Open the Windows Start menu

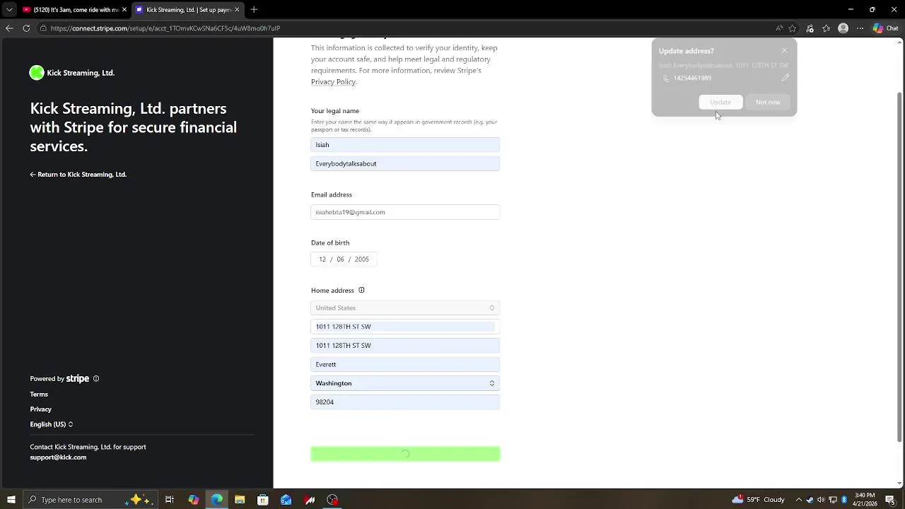pyautogui.click(x=11, y=500)
